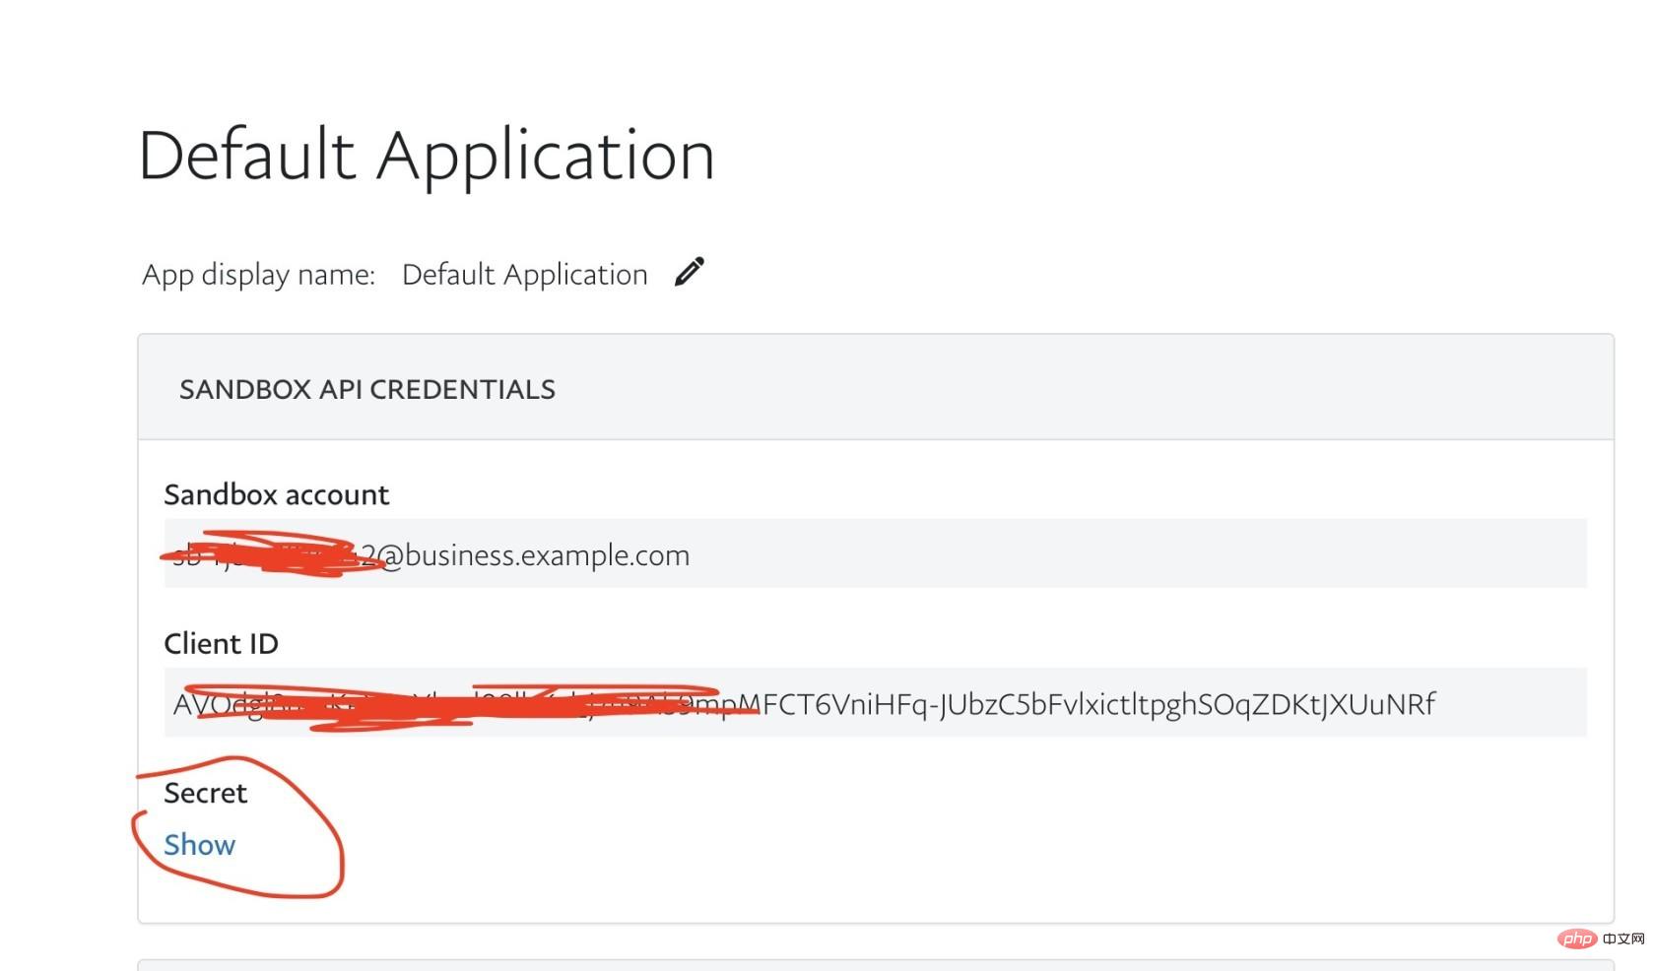The height and width of the screenshot is (971, 1655).
Task: Click the next panel below the credentials box
Action: (875, 965)
